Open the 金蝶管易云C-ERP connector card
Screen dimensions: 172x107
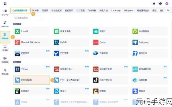[x=71, y=102]
